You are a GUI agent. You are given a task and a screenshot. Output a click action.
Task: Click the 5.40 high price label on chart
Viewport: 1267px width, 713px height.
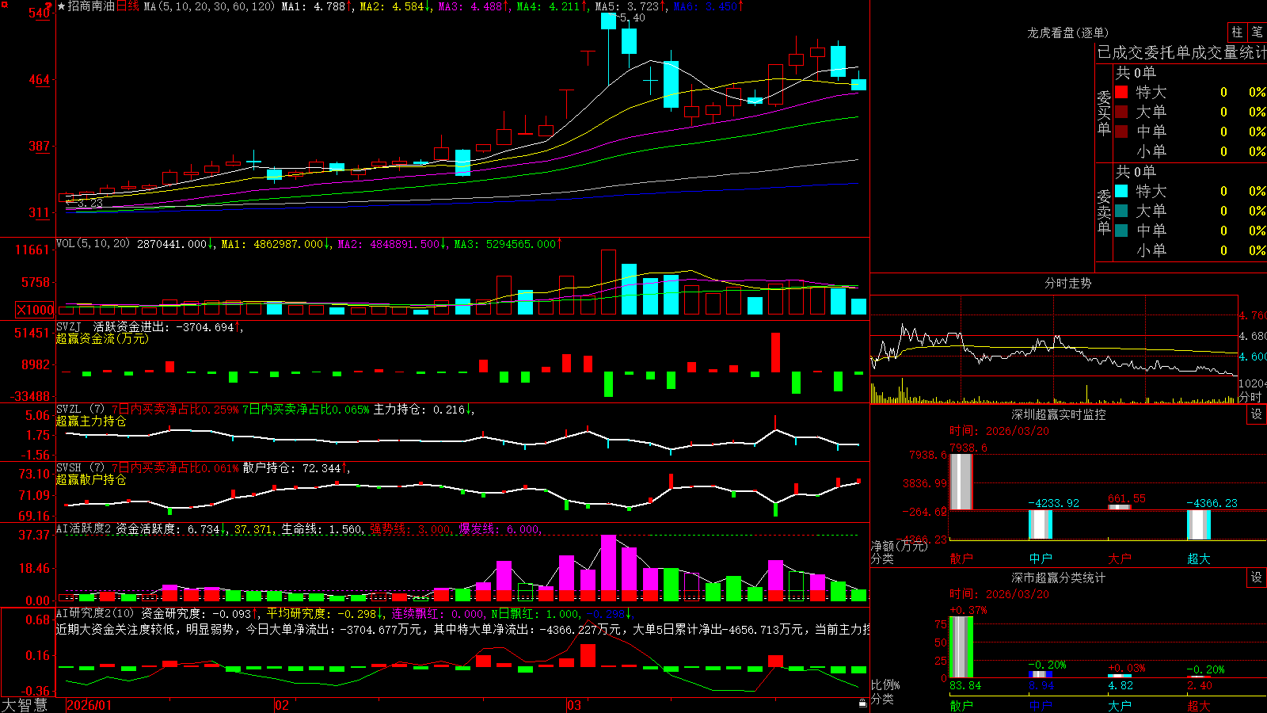pos(632,17)
